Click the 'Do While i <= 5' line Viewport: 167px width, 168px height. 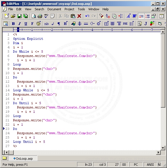pos(28,52)
